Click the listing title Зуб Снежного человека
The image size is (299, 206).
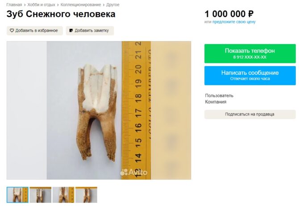coord(61,14)
